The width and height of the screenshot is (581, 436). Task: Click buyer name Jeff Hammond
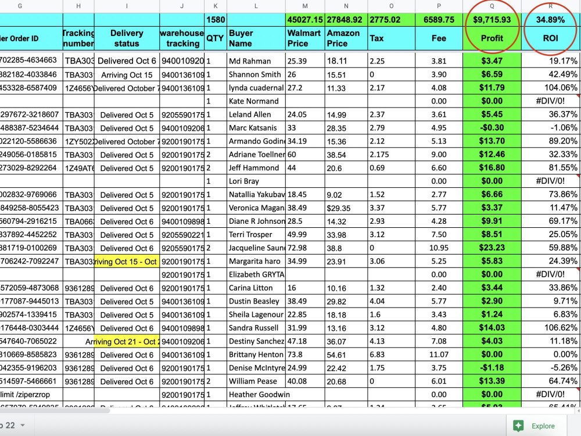[253, 168]
